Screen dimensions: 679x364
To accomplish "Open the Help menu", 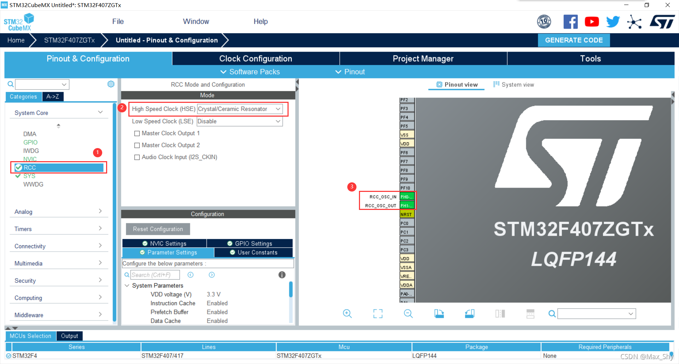I will pos(261,22).
